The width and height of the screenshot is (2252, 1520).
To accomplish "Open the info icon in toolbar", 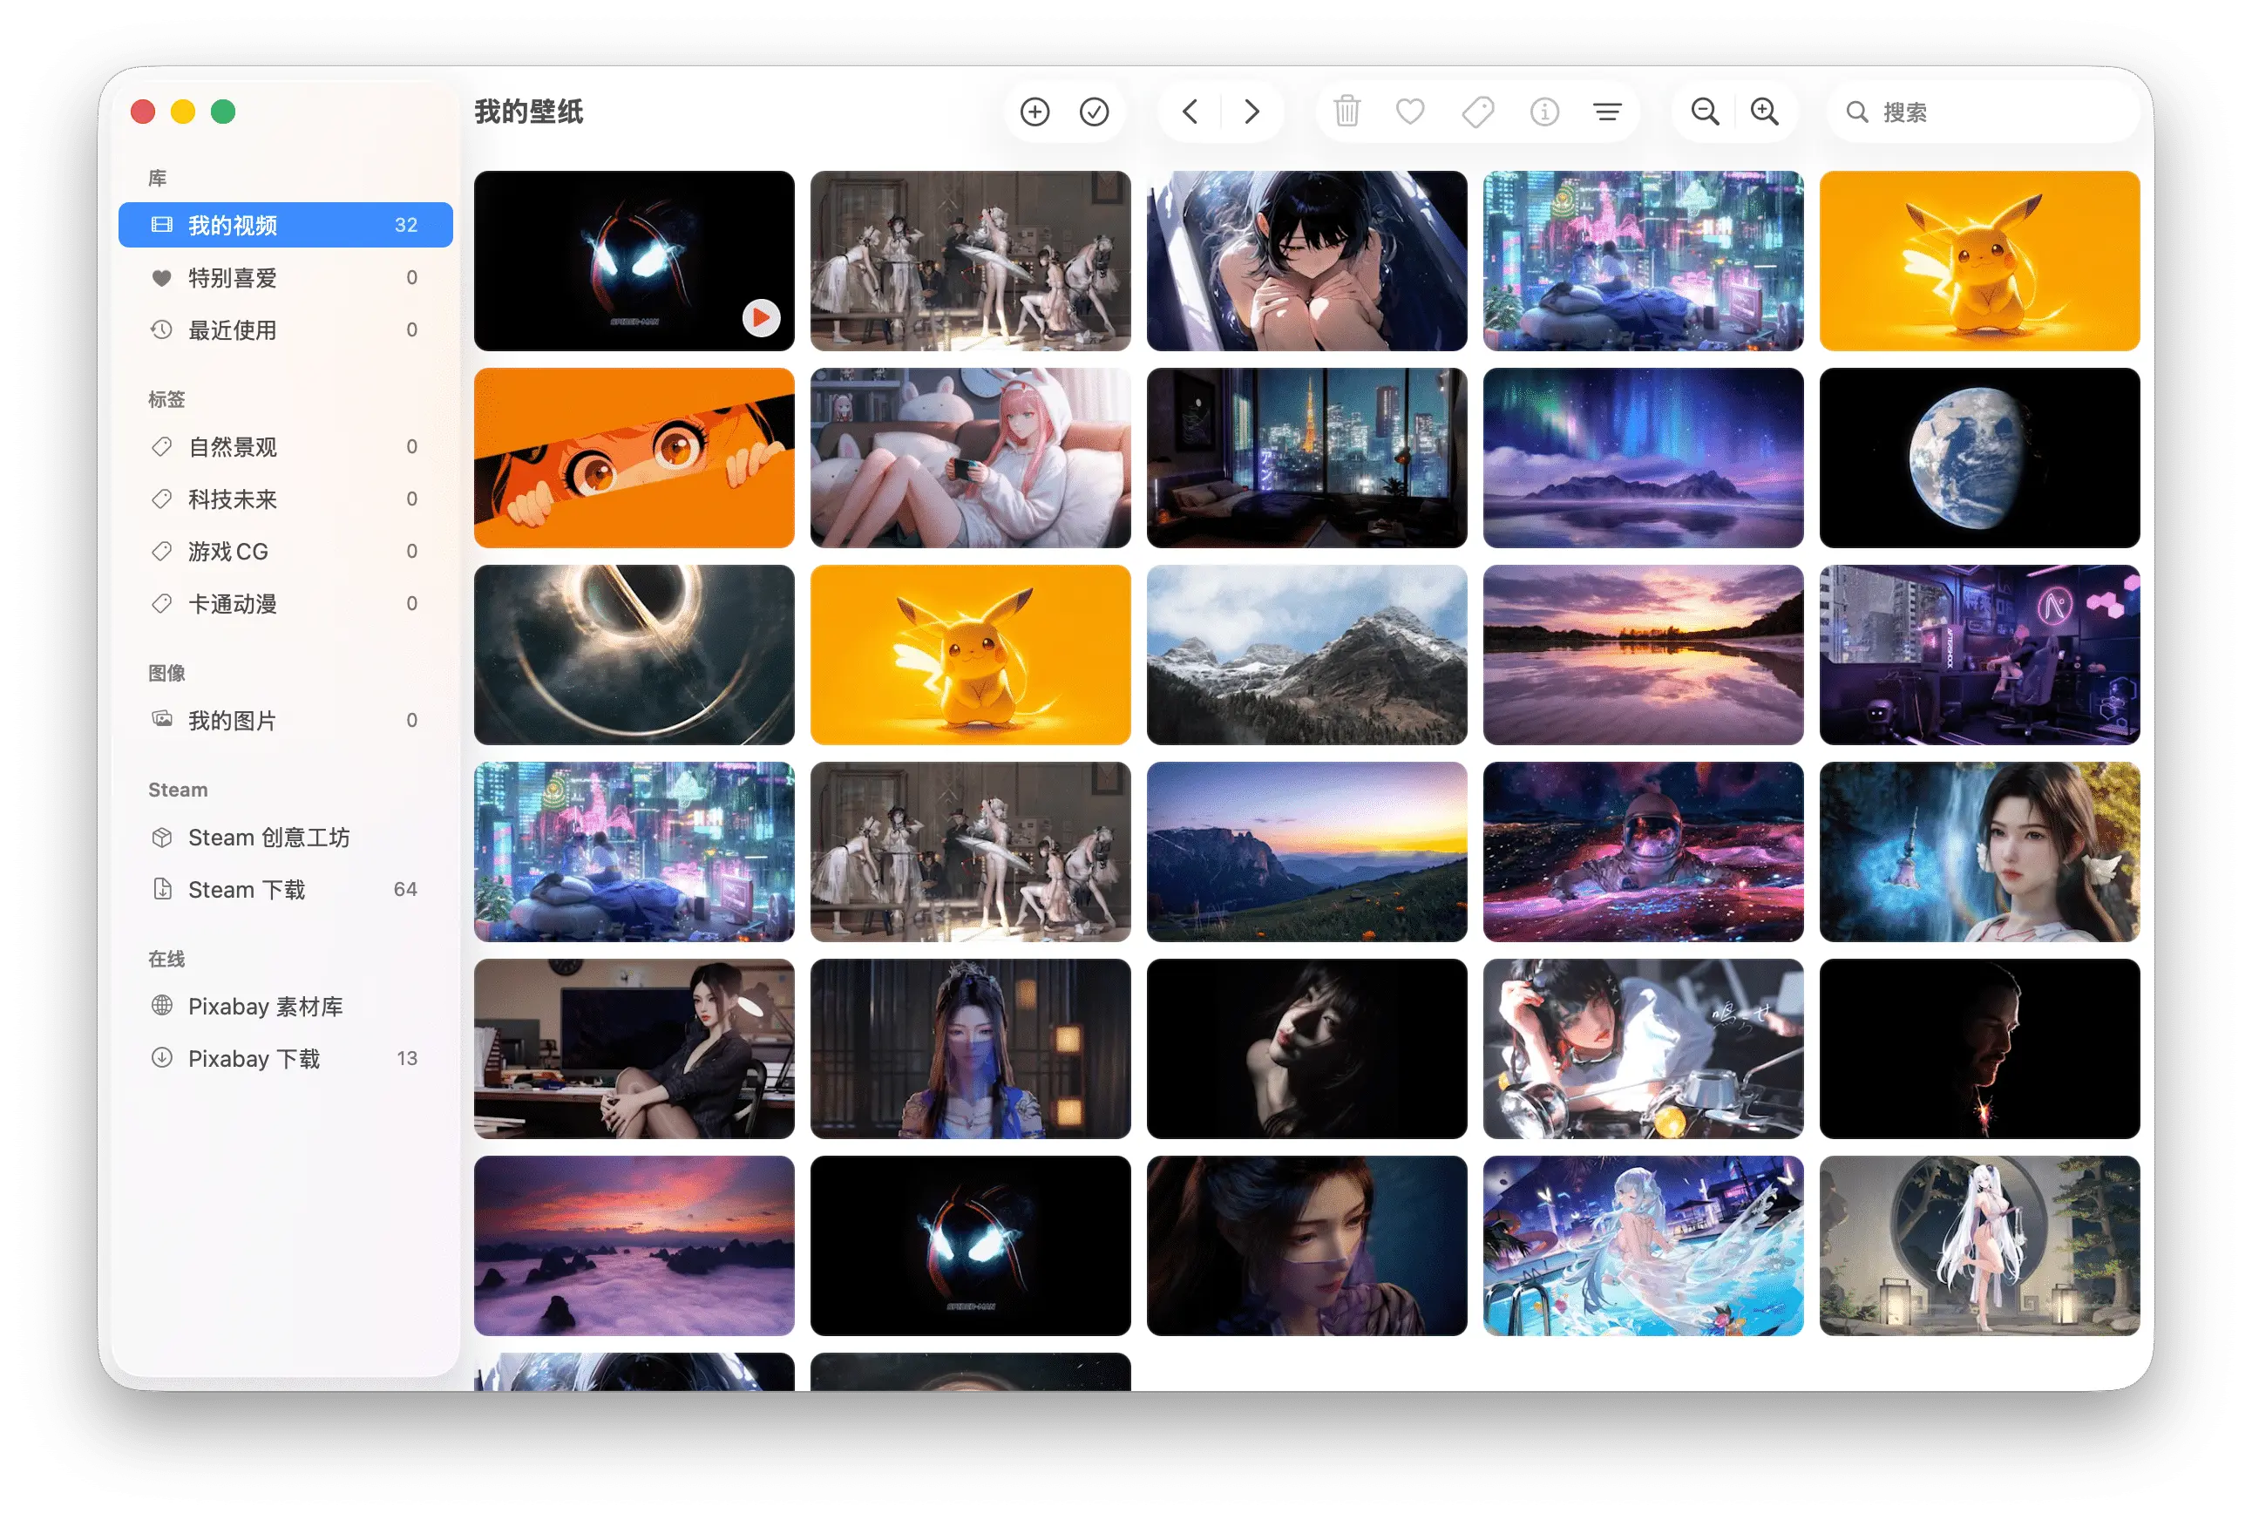I will pyautogui.click(x=1544, y=112).
